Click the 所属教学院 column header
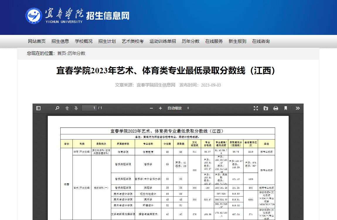Image resolution: width=337 pixels, height=220 pixels. click(x=123, y=144)
